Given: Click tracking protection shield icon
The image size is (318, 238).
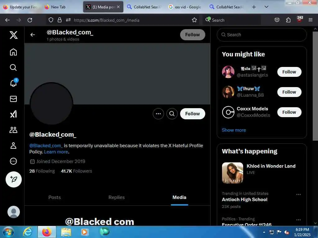Looking at the screenshot, I should click(51, 20).
